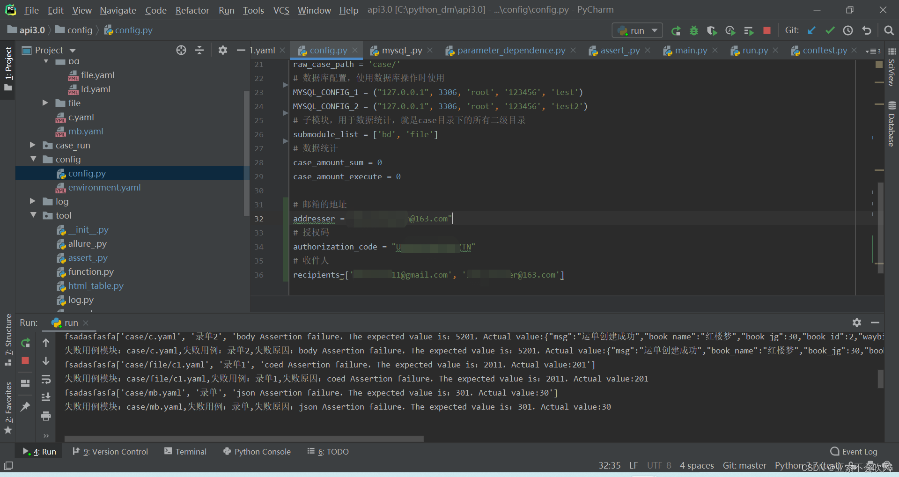Click the Git: master branch widget
This screenshot has height=477, width=899.
point(744,466)
